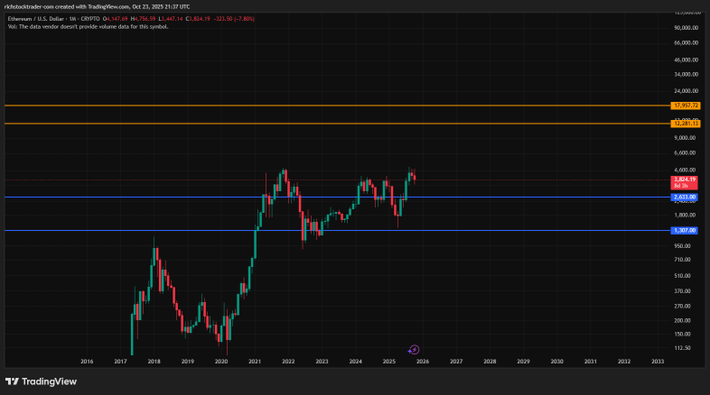Image resolution: width=710 pixels, height=395 pixels.
Task: Click the 1,307.00 blue price label
Action: click(x=684, y=230)
